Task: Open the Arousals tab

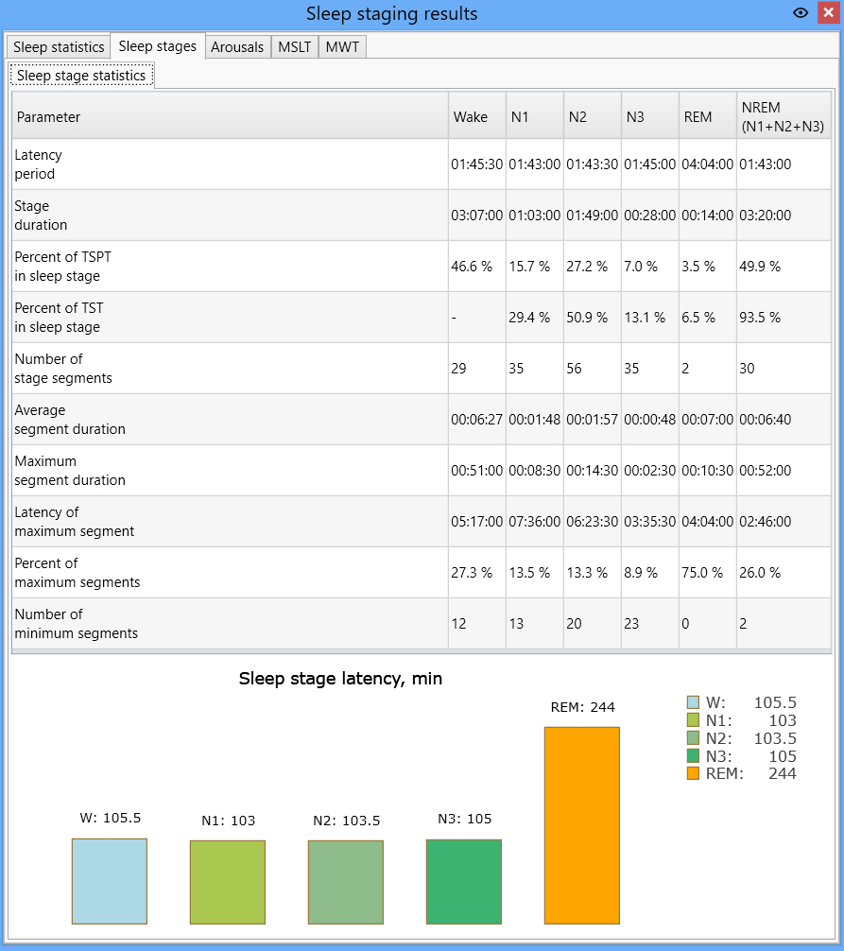Action: pyautogui.click(x=237, y=46)
